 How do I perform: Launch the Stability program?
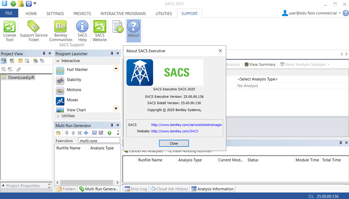74,79
